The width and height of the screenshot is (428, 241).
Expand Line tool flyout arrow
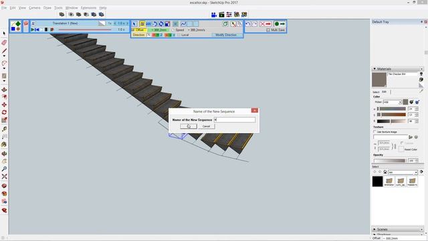(x=4, y=56)
